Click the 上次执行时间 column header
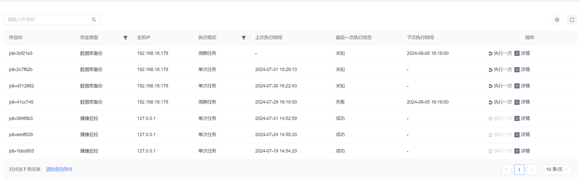 tap(269, 37)
